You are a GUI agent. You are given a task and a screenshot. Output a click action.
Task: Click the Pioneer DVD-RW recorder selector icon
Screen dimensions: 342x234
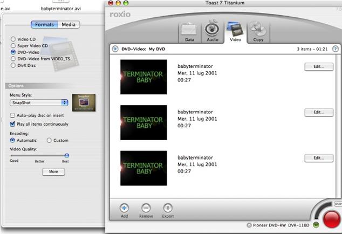(249, 225)
